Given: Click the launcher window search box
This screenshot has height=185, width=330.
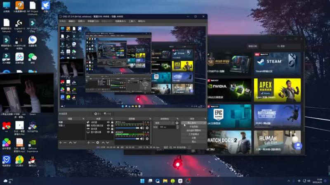Looking at the screenshot, I should 281,46.
